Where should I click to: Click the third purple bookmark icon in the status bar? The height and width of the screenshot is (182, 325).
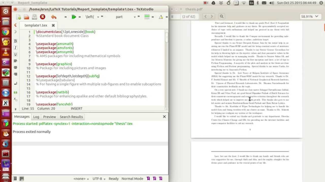[x=161, y=178]
